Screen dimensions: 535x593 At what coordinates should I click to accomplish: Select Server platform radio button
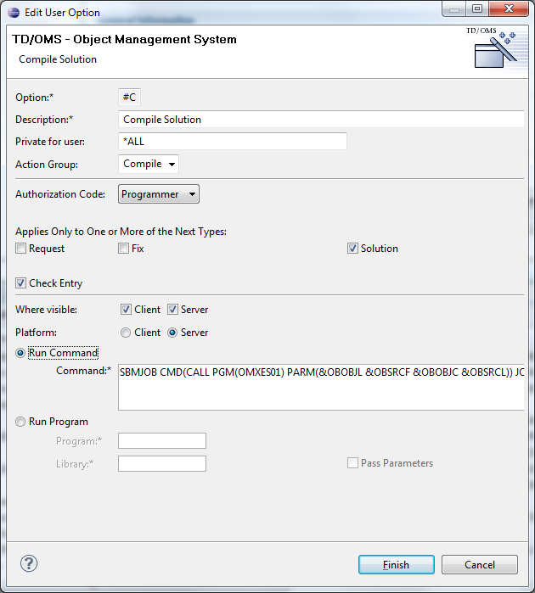click(x=172, y=333)
